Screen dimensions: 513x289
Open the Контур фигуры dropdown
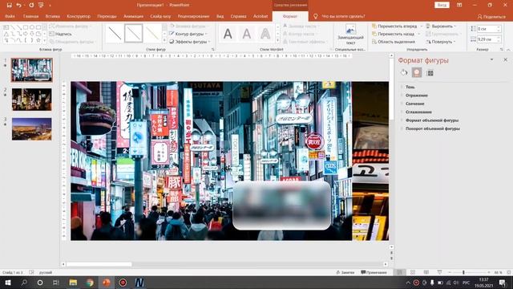point(189,34)
